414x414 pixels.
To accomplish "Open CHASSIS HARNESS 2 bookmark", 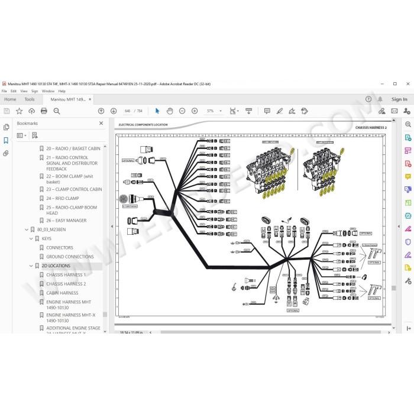I will coord(66,284).
